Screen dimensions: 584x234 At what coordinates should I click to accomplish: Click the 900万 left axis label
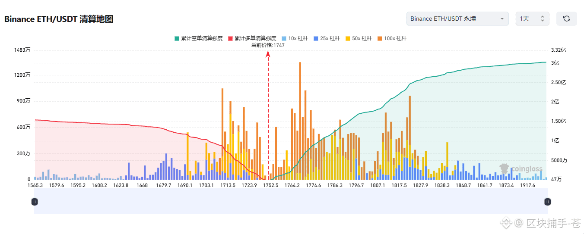(x=23, y=102)
